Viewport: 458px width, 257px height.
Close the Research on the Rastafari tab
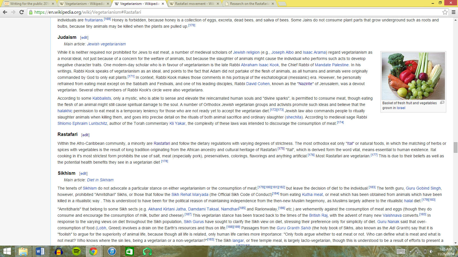[273, 4]
